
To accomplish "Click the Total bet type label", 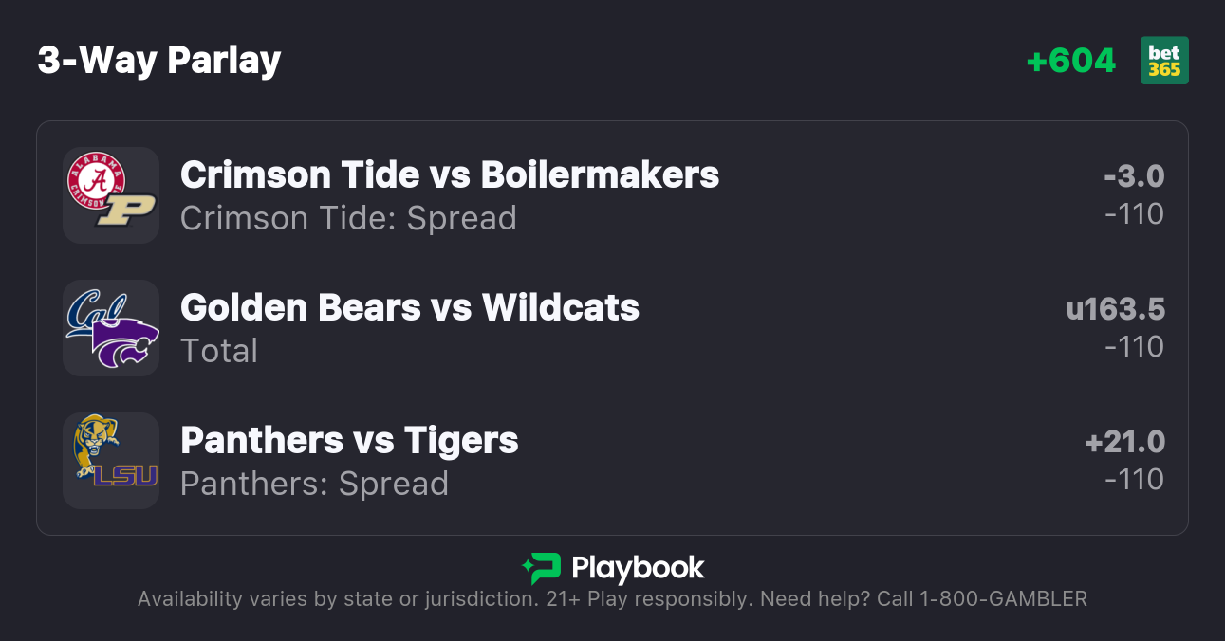I will 219,351.
